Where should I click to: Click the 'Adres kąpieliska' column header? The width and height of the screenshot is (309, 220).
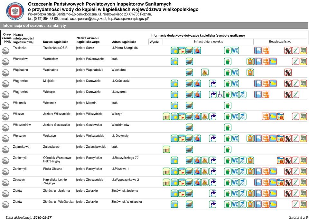(124, 42)
